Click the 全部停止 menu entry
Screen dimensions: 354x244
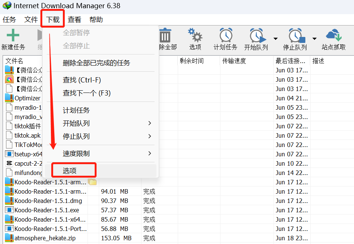pos(101,46)
